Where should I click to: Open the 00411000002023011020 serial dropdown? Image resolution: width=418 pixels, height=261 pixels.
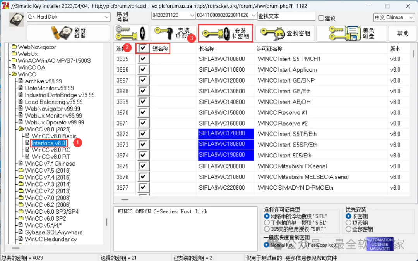pyautogui.click(x=254, y=15)
